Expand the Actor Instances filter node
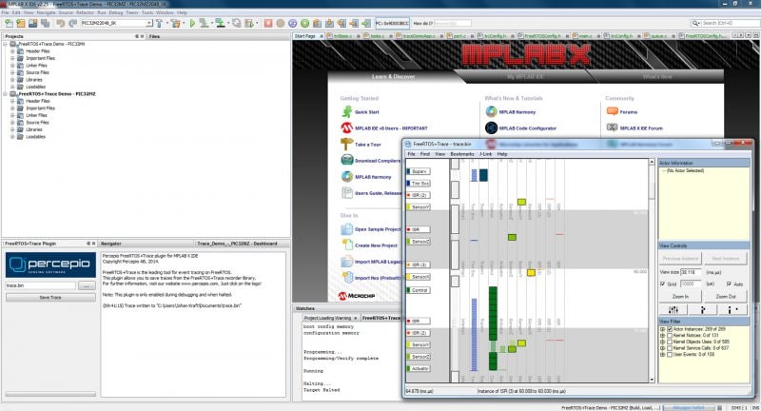761x411 pixels. [662, 329]
